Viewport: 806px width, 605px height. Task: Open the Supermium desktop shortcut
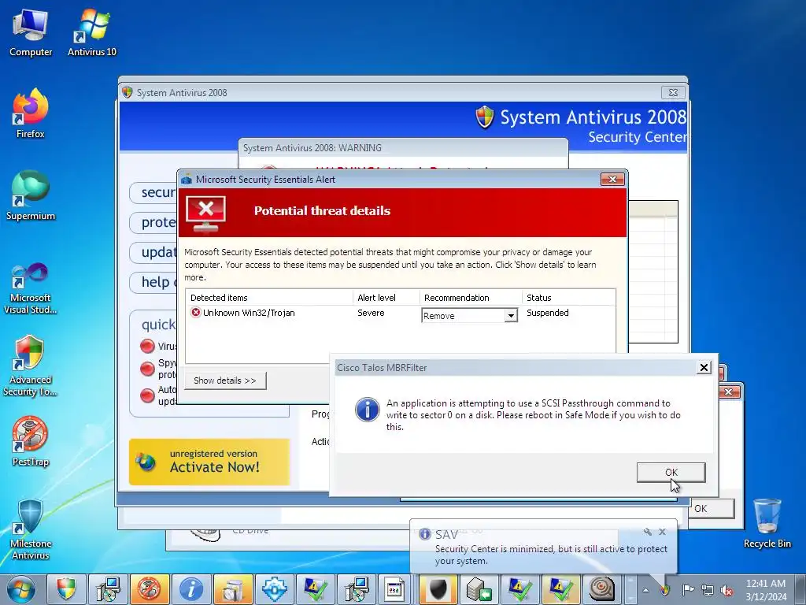click(x=31, y=196)
